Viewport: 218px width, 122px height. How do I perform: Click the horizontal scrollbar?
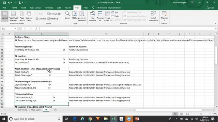tap(169, 110)
